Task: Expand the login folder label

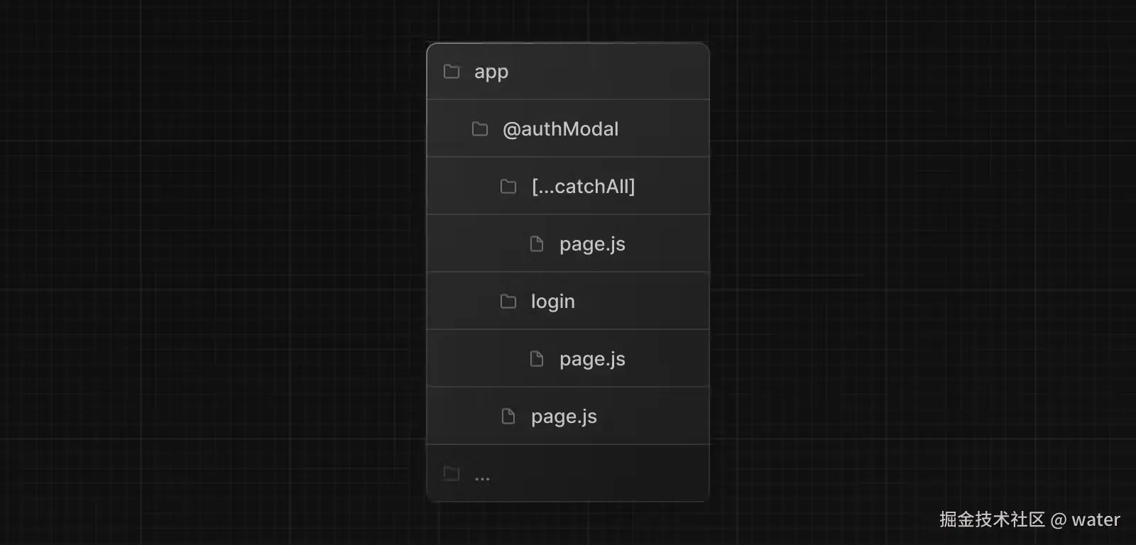Action: click(x=553, y=302)
